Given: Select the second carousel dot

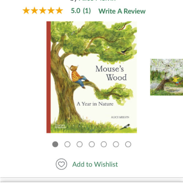Looking at the screenshot, I should click(x=67, y=144).
